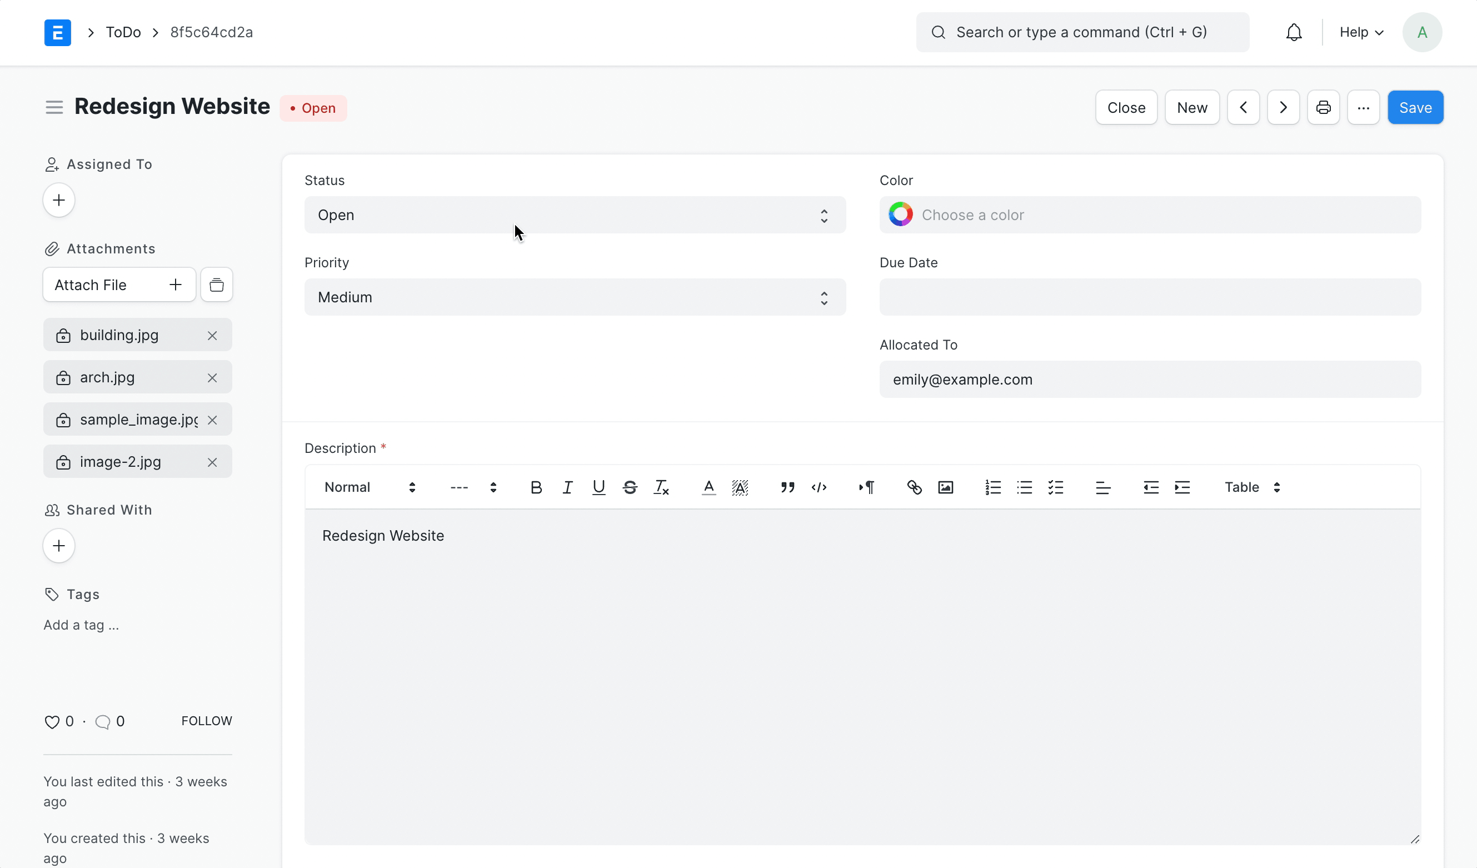Screen dimensions: 1477x868
Task: Toggle italic formatting in editor toolbar
Action: click(x=567, y=487)
